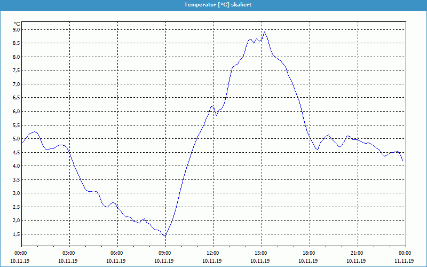Click the "6,5" y-axis value
Image resolution: width=427 pixels, height=267 pixels.
click(17, 98)
